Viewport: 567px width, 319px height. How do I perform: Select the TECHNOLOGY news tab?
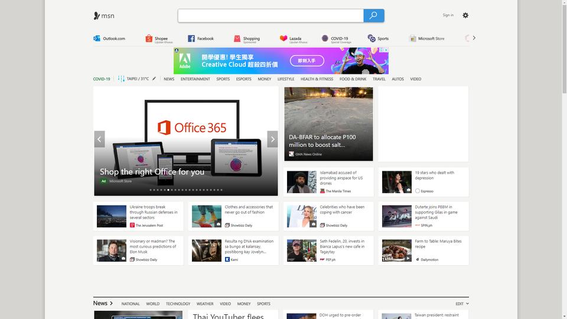(178, 304)
